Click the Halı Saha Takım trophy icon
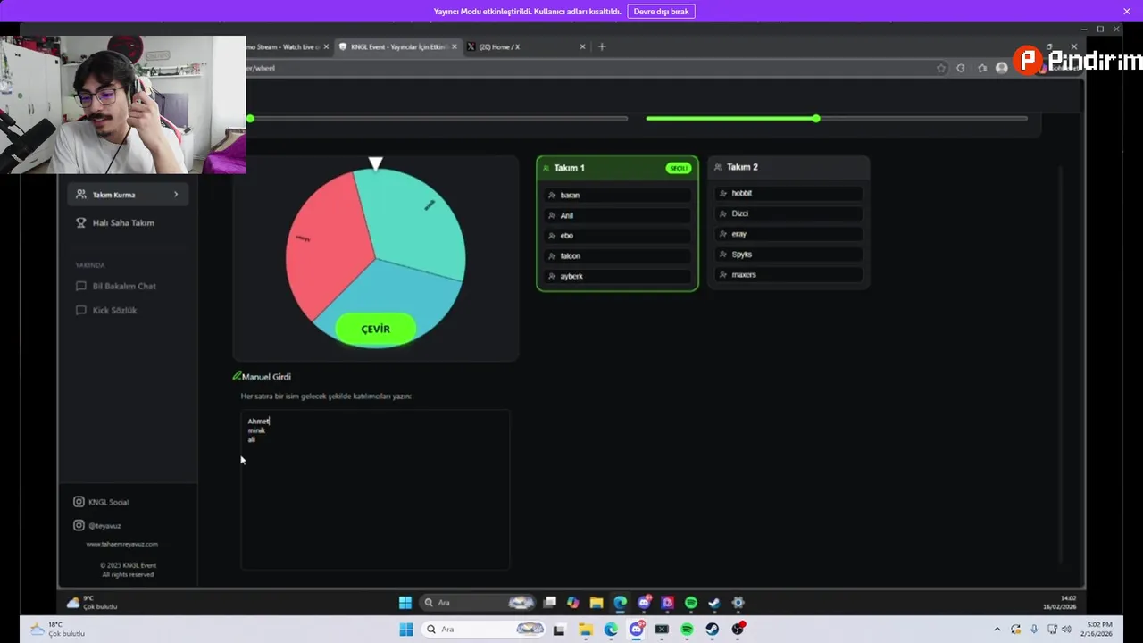This screenshot has width=1143, height=643. pos(81,222)
